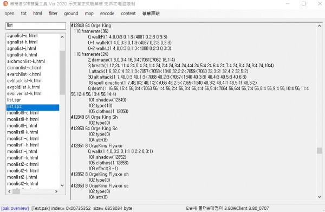325x212 pixels.
Task: Select evsilverlist-k.html in file list
Action: click(x=25, y=94)
